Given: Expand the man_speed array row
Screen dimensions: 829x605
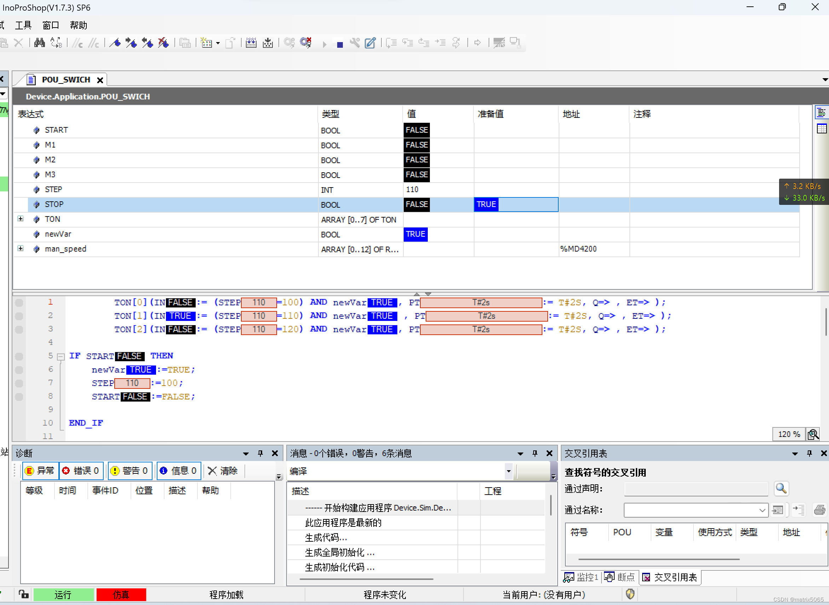Looking at the screenshot, I should tap(21, 249).
